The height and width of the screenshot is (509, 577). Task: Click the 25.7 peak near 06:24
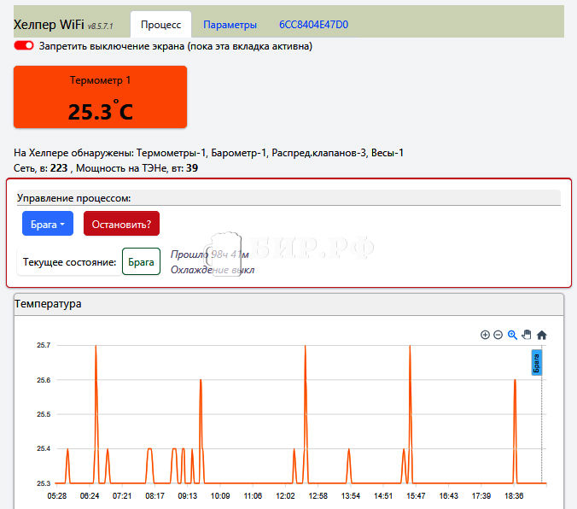96,347
